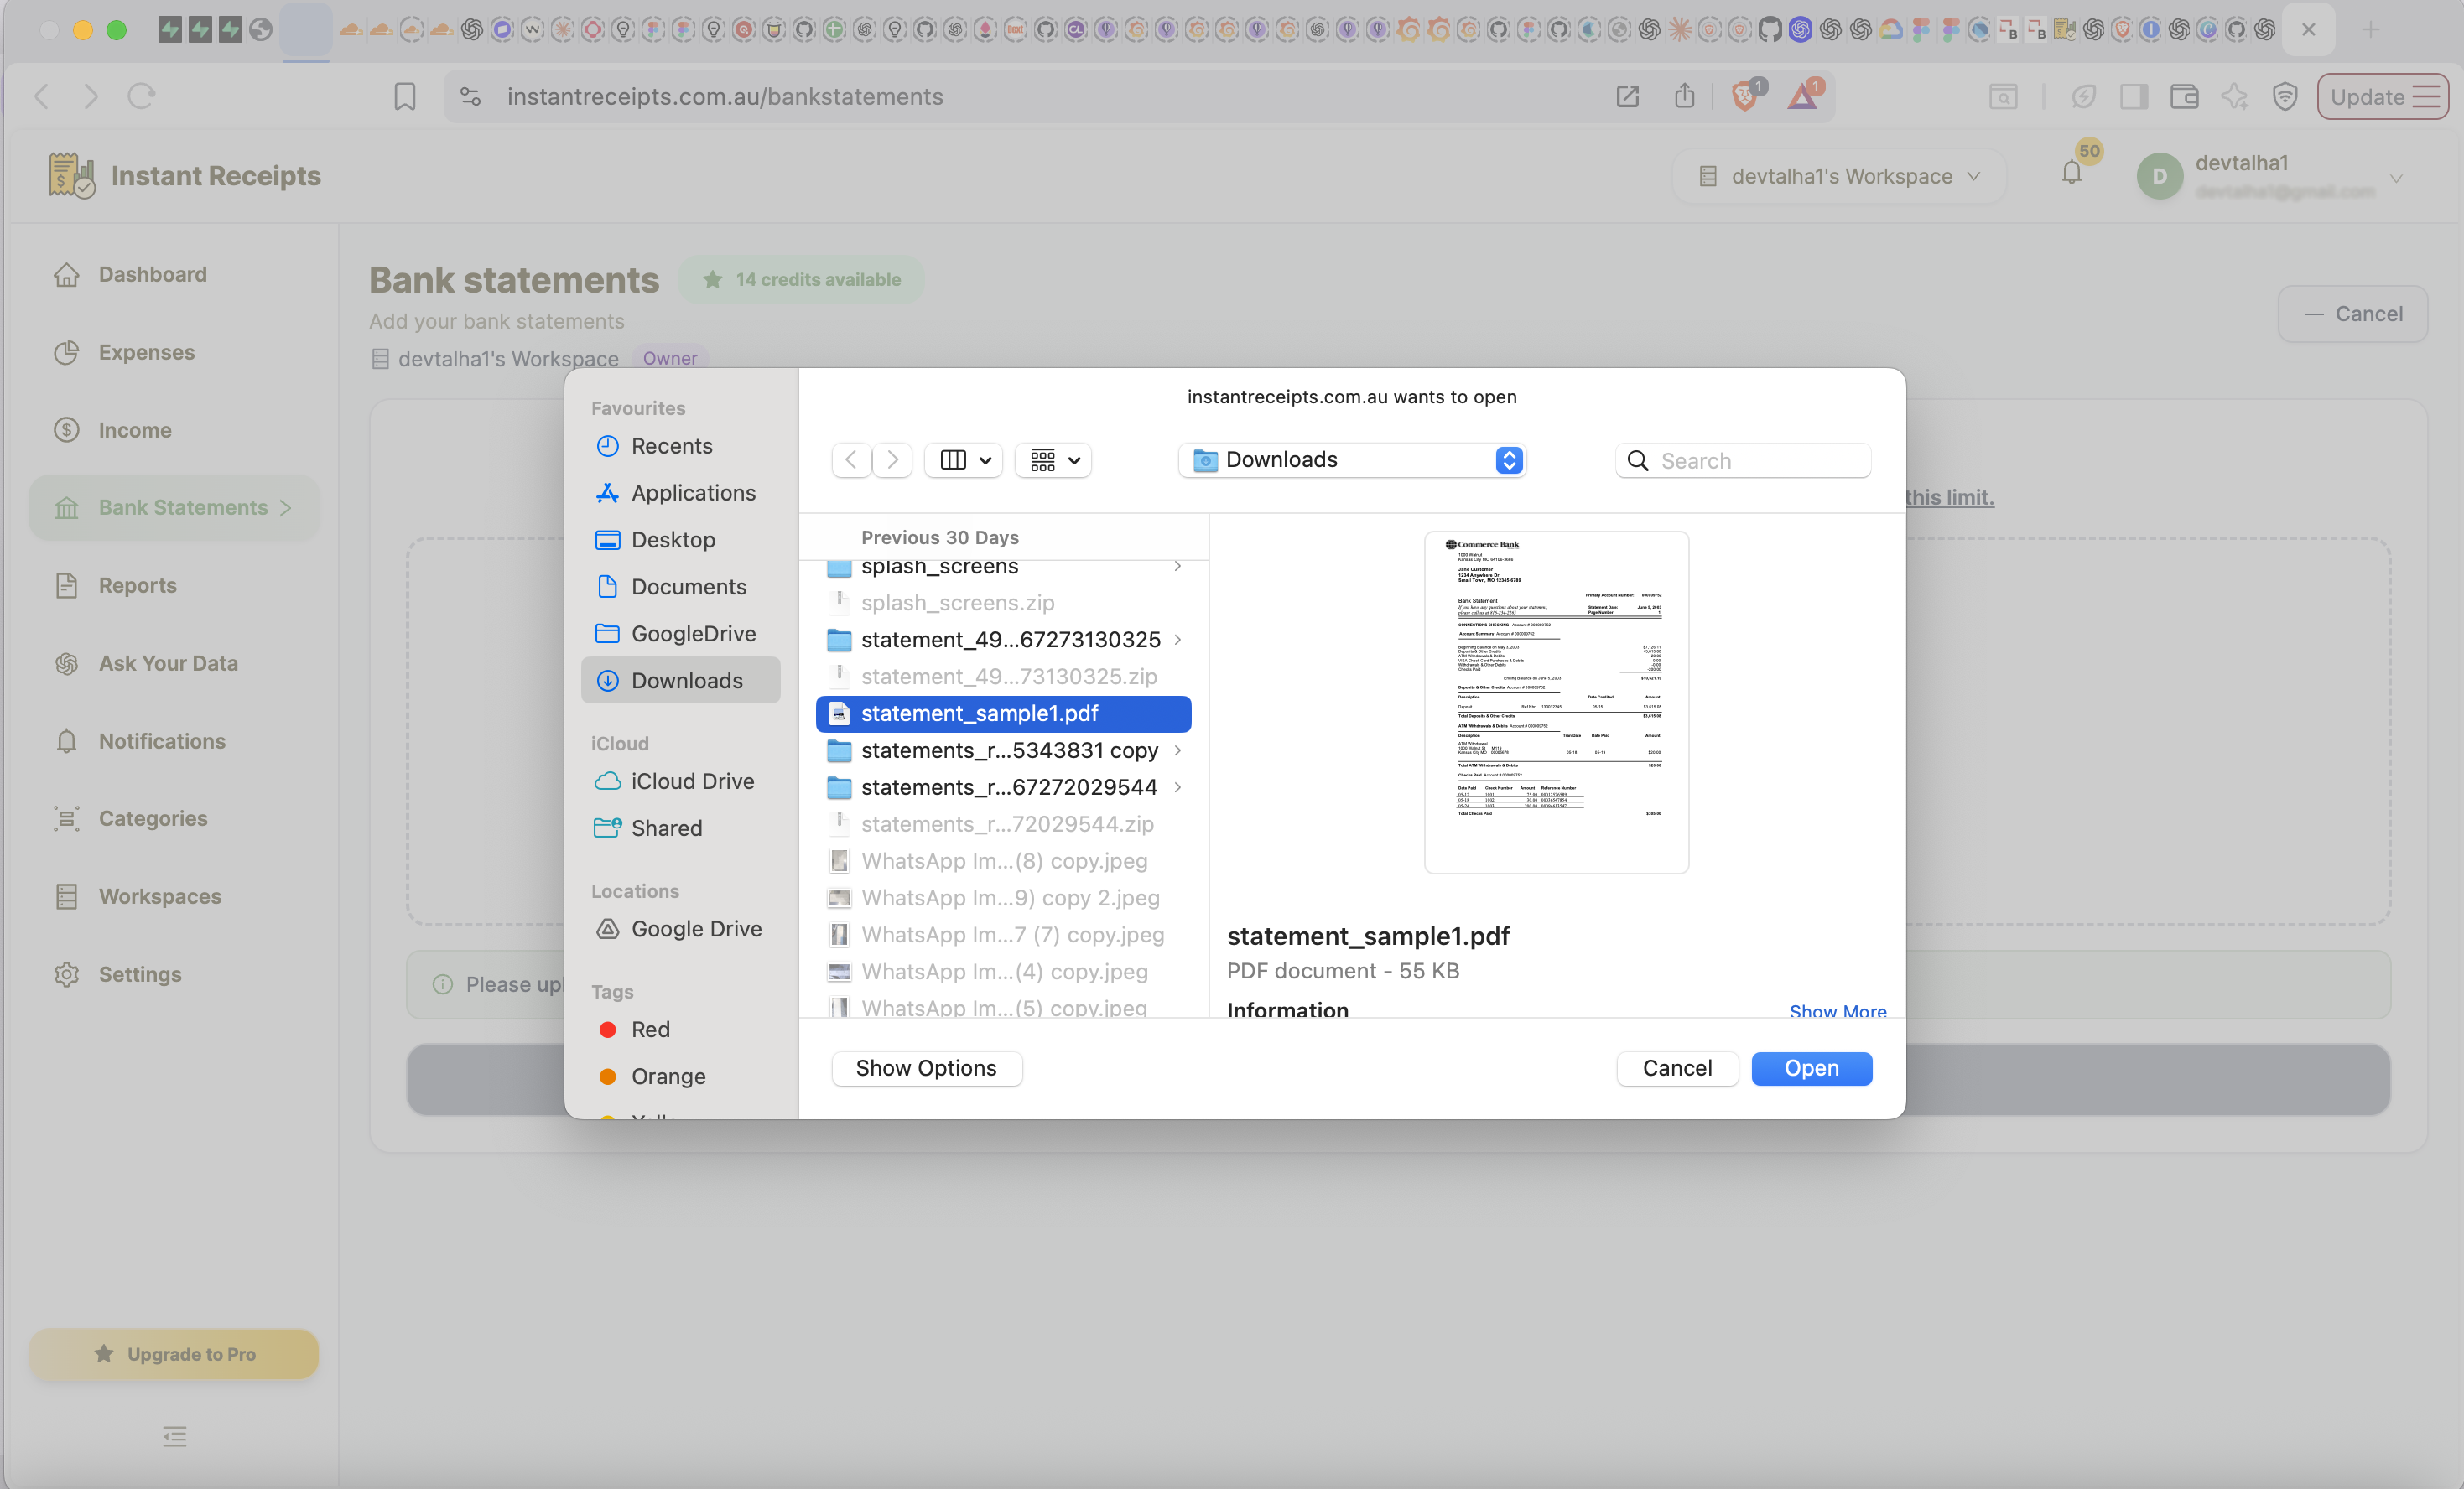Open the notifications bell with 50 badge

click(2072, 171)
